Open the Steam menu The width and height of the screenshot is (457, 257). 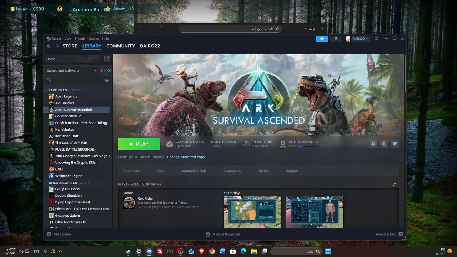click(x=56, y=39)
